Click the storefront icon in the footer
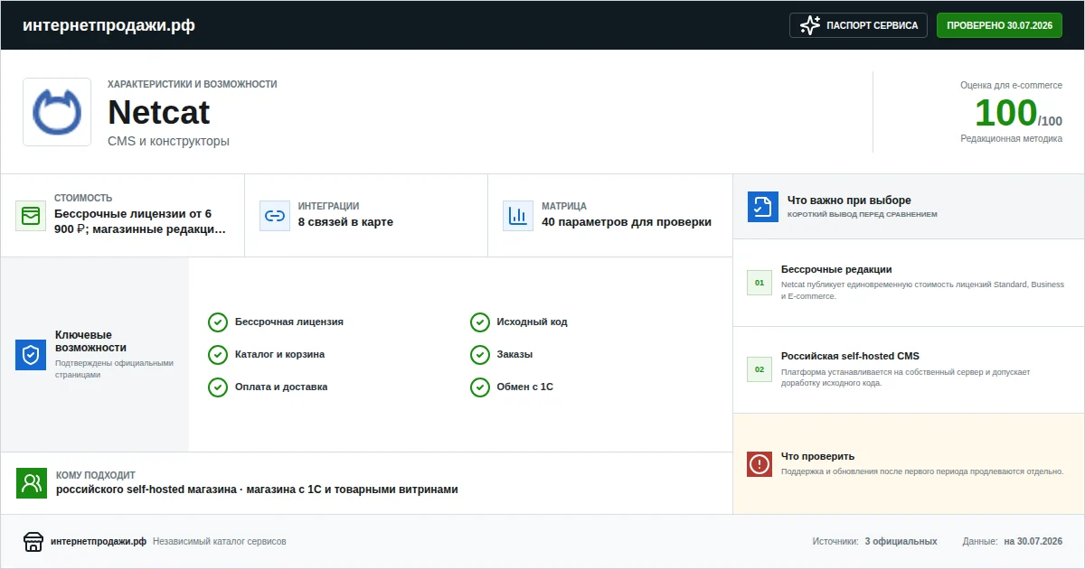This screenshot has height=569, width=1085. (33, 541)
